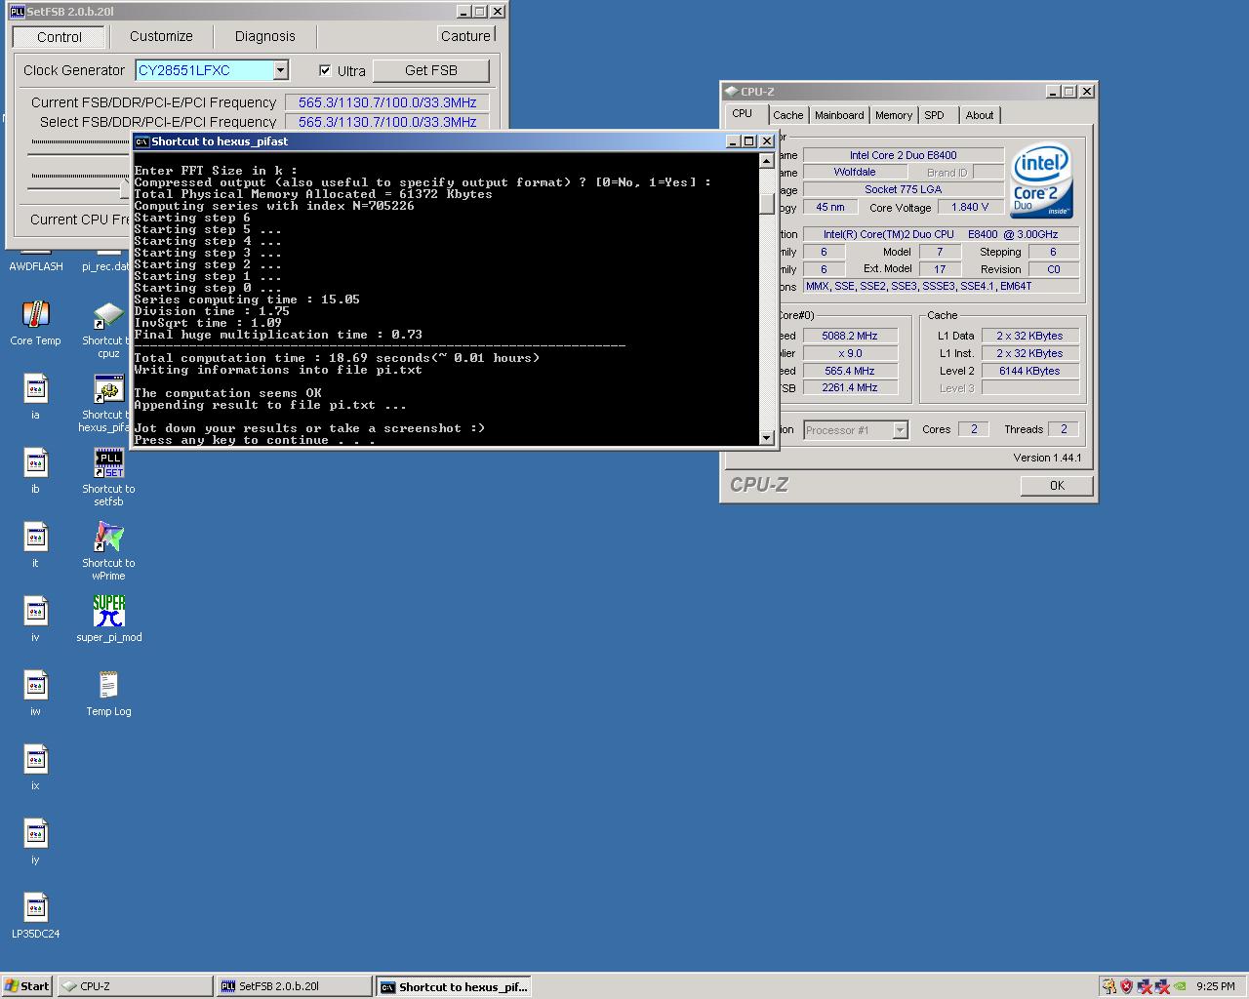Switch to the Diagnosis tab in SetFSB

pos(264,36)
